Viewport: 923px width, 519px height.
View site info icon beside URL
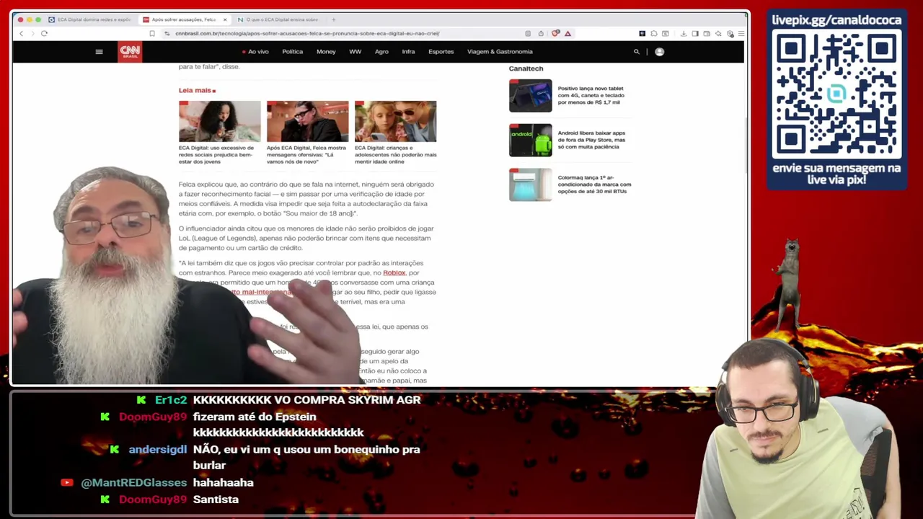[167, 33]
